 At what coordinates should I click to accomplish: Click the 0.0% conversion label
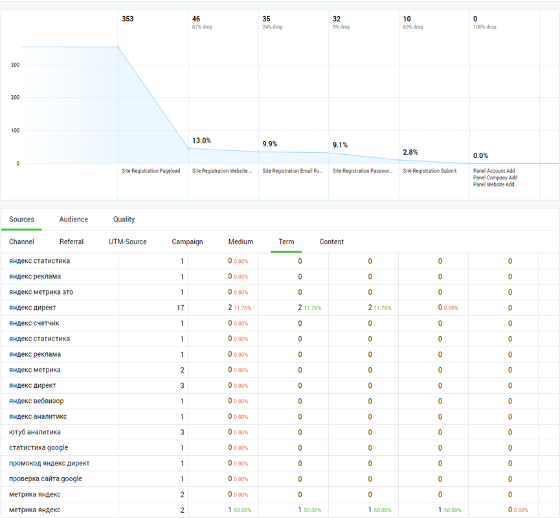[481, 156]
